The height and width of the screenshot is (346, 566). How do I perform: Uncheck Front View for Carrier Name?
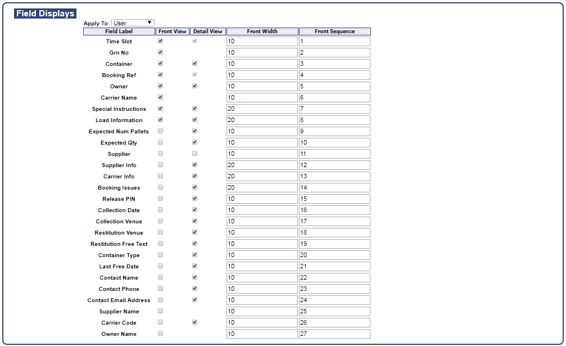coord(160,97)
